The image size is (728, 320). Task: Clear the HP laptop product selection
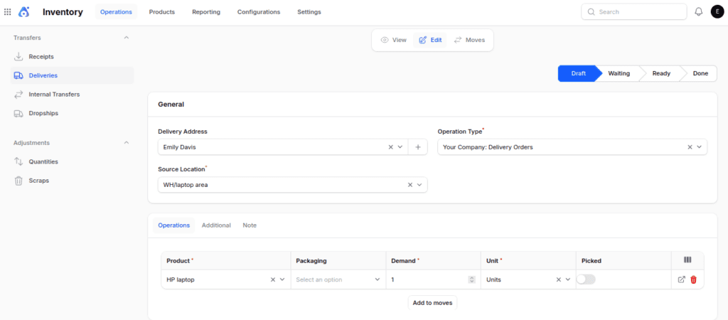[273, 279]
